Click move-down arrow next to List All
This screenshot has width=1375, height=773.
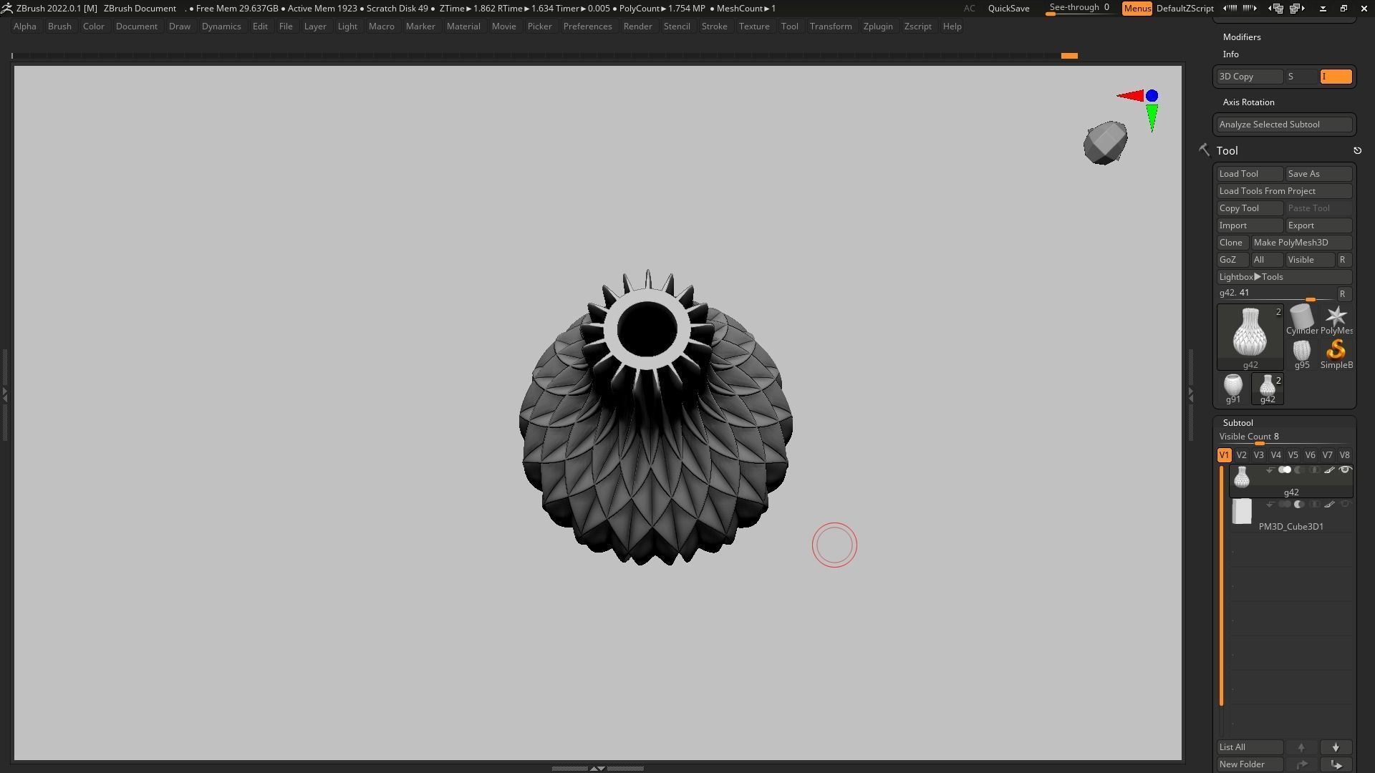[1336, 747]
